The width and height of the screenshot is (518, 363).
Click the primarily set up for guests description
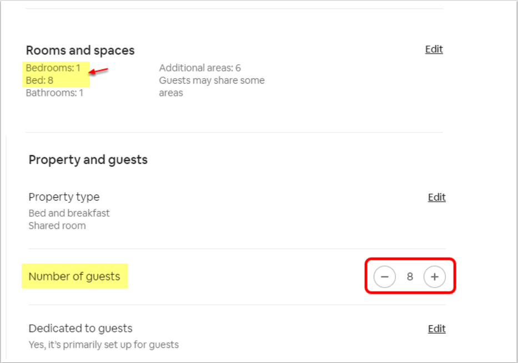click(x=103, y=345)
